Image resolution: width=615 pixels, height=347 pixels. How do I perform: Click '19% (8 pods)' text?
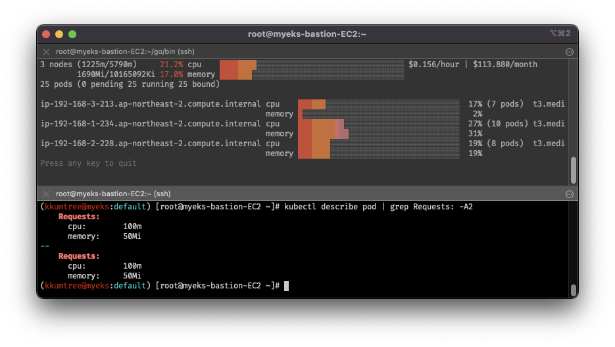tap(496, 144)
